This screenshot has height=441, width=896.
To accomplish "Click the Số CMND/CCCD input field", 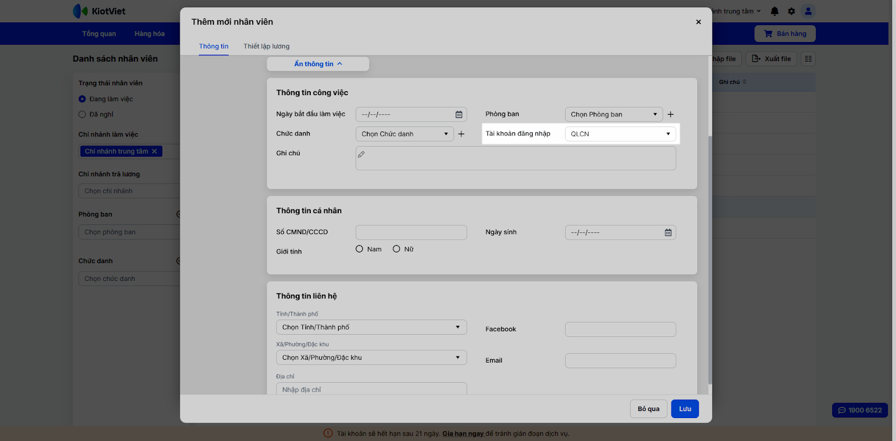I will (411, 233).
